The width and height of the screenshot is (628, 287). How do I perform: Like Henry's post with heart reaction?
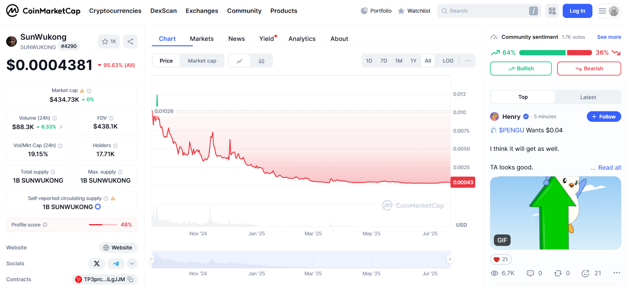coord(501,260)
